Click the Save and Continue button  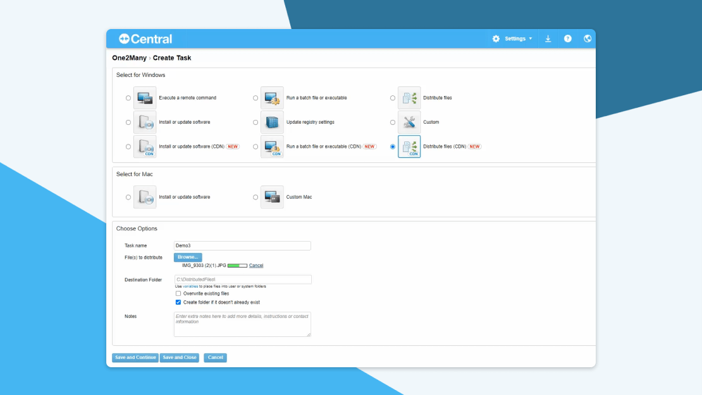click(135, 358)
